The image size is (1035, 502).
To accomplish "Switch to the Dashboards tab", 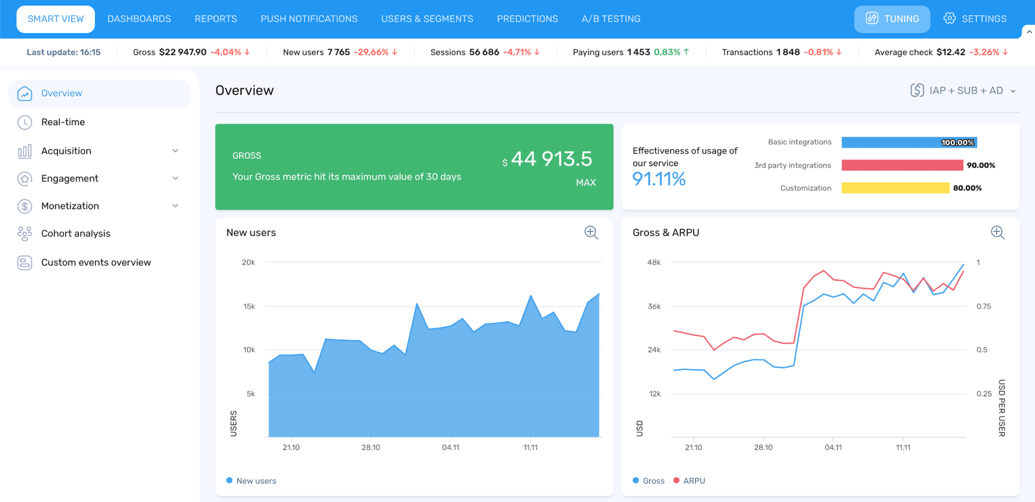I will (x=139, y=19).
